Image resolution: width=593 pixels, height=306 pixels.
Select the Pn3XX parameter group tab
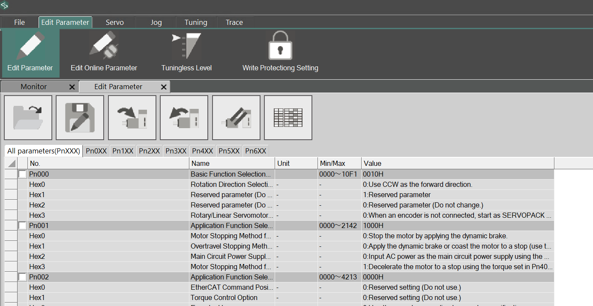coord(176,151)
